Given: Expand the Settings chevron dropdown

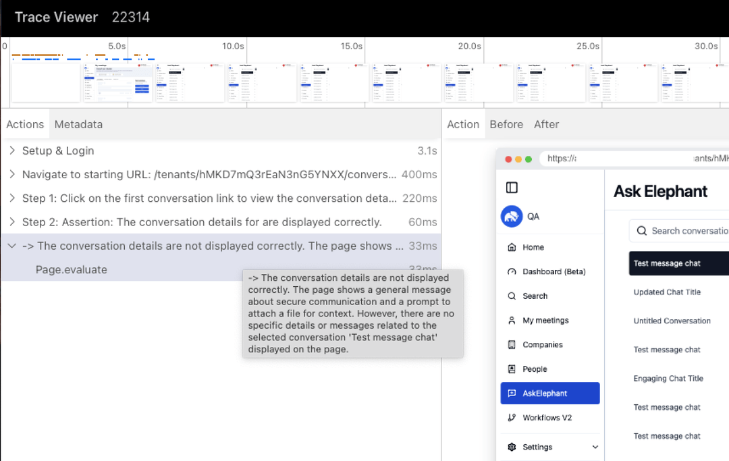Looking at the screenshot, I should coord(595,447).
